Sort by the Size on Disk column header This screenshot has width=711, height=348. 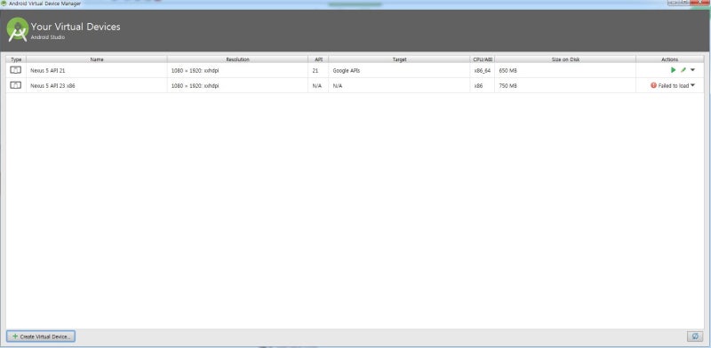(565, 59)
